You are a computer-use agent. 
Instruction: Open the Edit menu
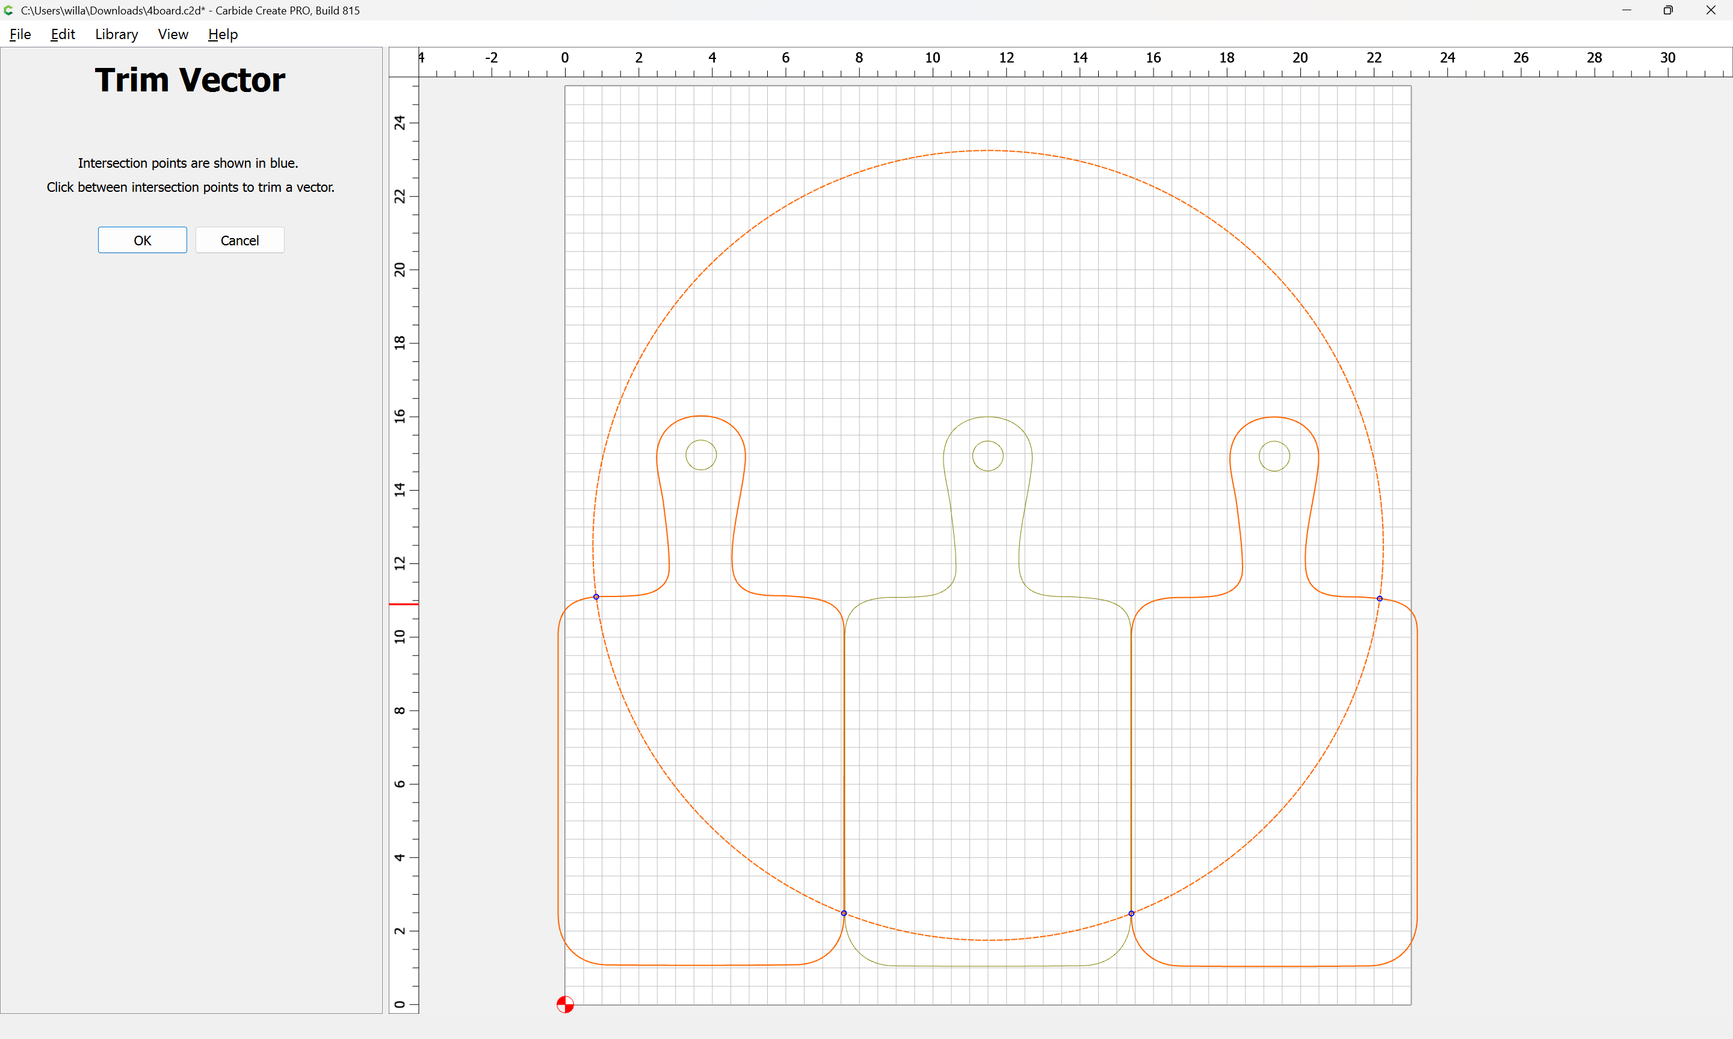(x=63, y=34)
